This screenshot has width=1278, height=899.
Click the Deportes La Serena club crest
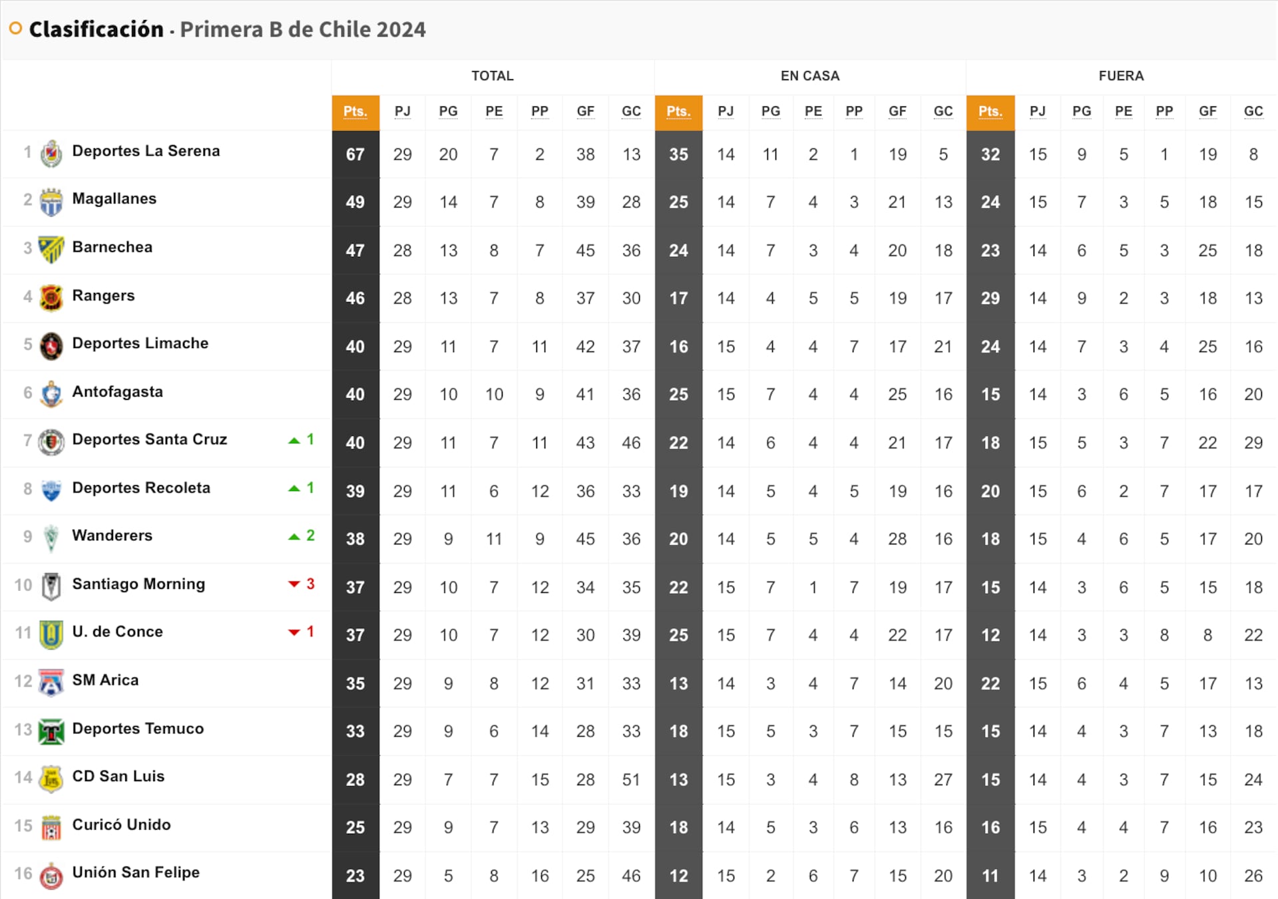tap(50, 152)
